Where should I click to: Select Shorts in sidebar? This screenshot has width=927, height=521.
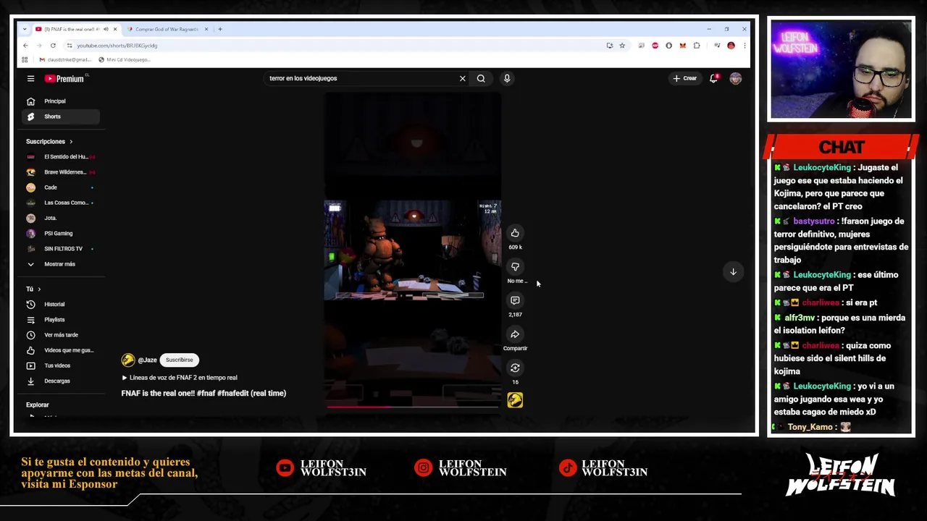pyautogui.click(x=61, y=117)
